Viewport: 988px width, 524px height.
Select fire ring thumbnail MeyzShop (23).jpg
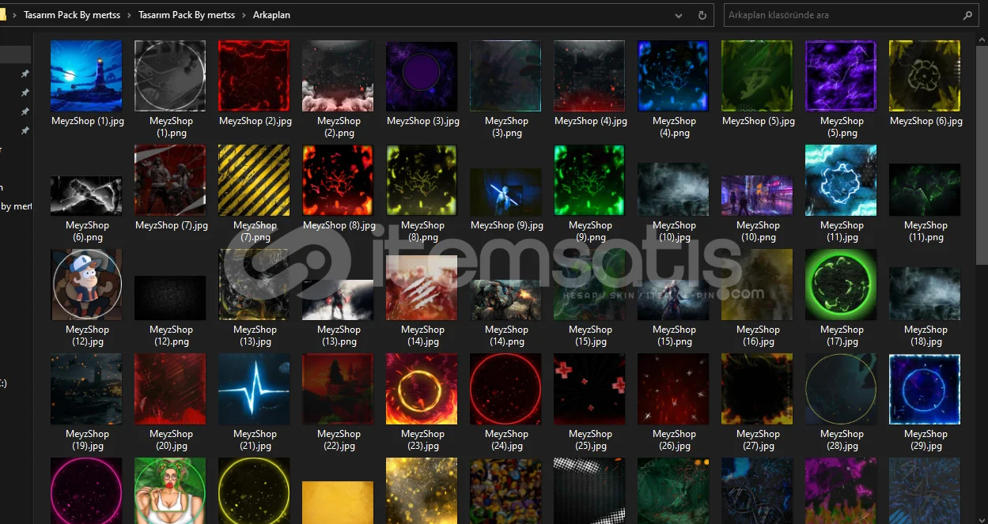click(x=422, y=389)
